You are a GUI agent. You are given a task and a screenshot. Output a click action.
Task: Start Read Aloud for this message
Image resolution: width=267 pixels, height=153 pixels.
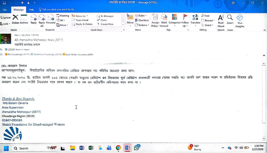pyautogui.click(x=221, y=20)
